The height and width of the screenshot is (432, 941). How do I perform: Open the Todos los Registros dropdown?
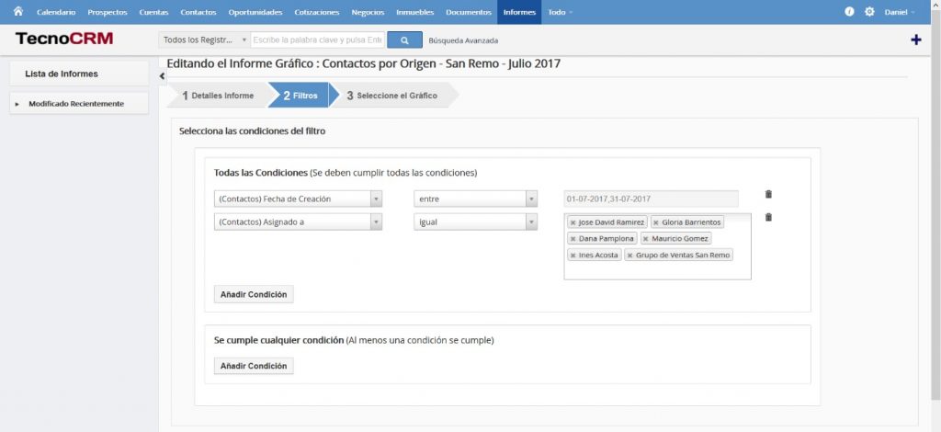pos(204,40)
